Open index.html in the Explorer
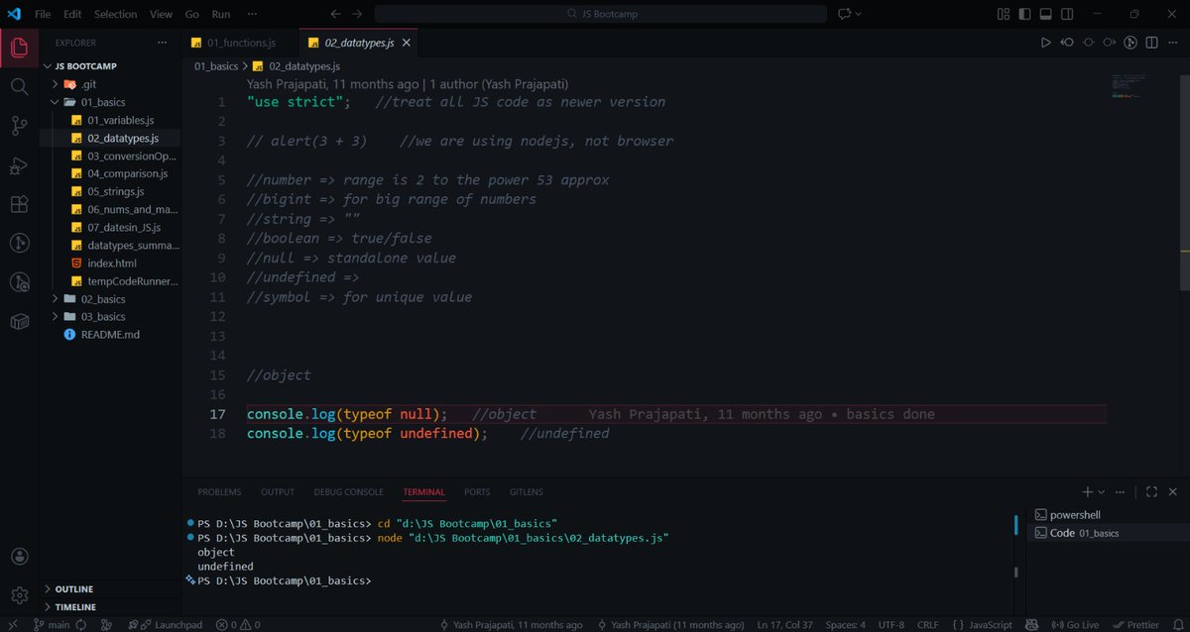 [111, 263]
